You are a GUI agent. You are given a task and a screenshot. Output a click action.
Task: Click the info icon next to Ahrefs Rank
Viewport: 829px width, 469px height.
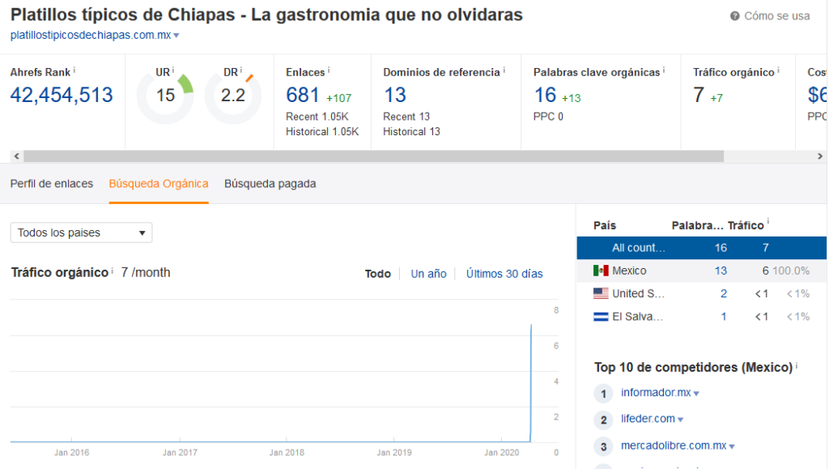(x=74, y=70)
